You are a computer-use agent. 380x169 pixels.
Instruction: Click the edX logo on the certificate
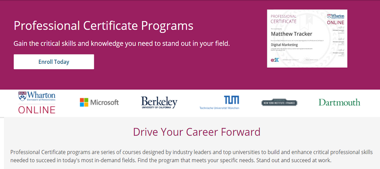pyautogui.click(x=274, y=60)
